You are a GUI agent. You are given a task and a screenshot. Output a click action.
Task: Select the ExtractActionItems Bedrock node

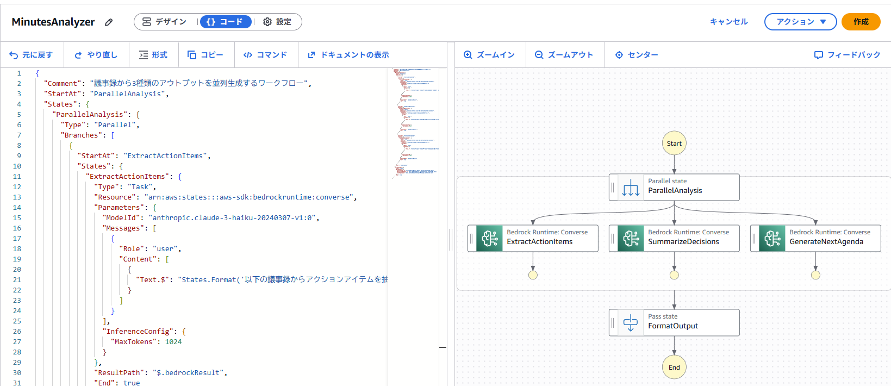533,238
